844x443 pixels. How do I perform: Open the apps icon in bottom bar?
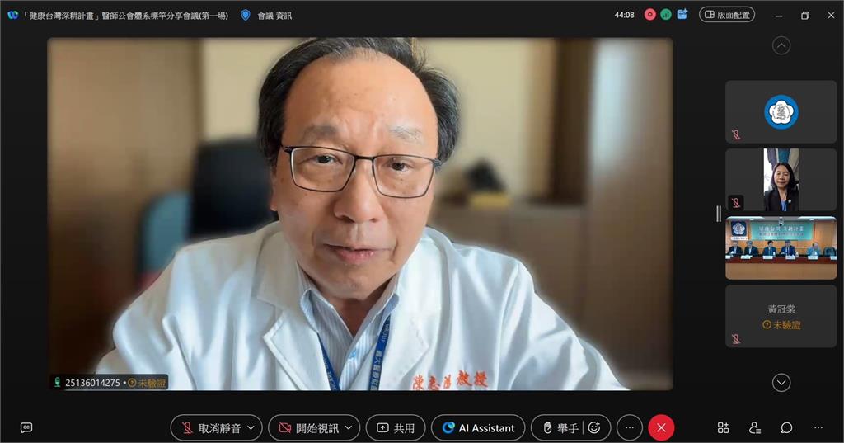click(724, 428)
